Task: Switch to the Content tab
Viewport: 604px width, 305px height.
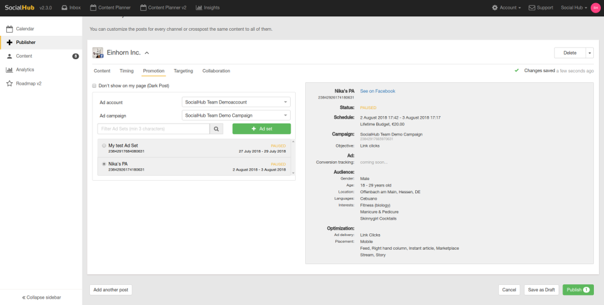Action: (x=102, y=71)
